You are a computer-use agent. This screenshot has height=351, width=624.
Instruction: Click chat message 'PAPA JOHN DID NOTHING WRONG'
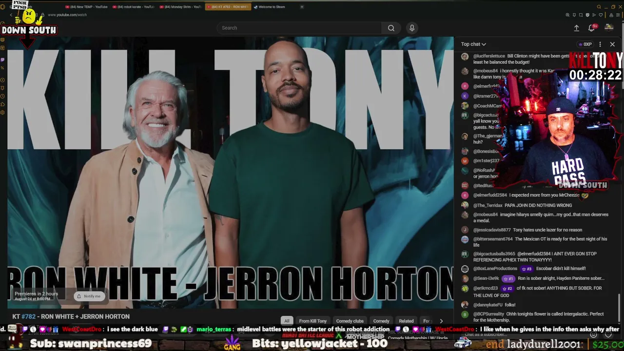[538, 205]
